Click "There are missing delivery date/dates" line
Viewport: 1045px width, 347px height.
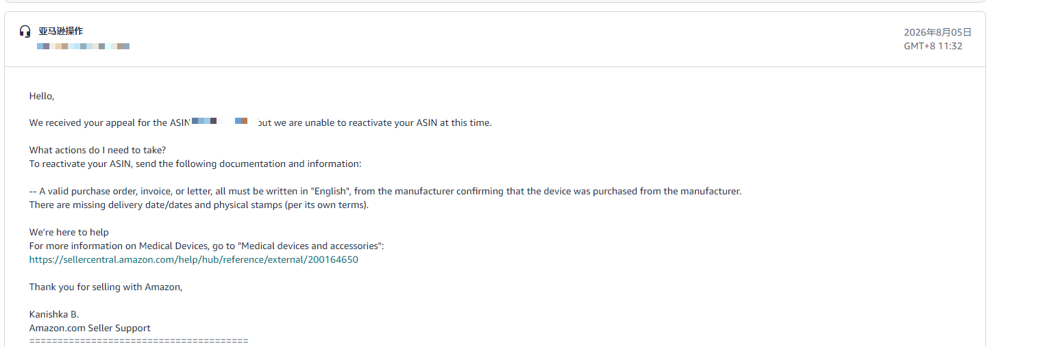199,205
